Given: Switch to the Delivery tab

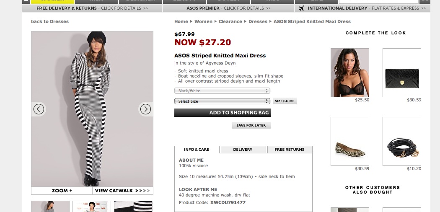Looking at the screenshot, I should (x=243, y=150).
